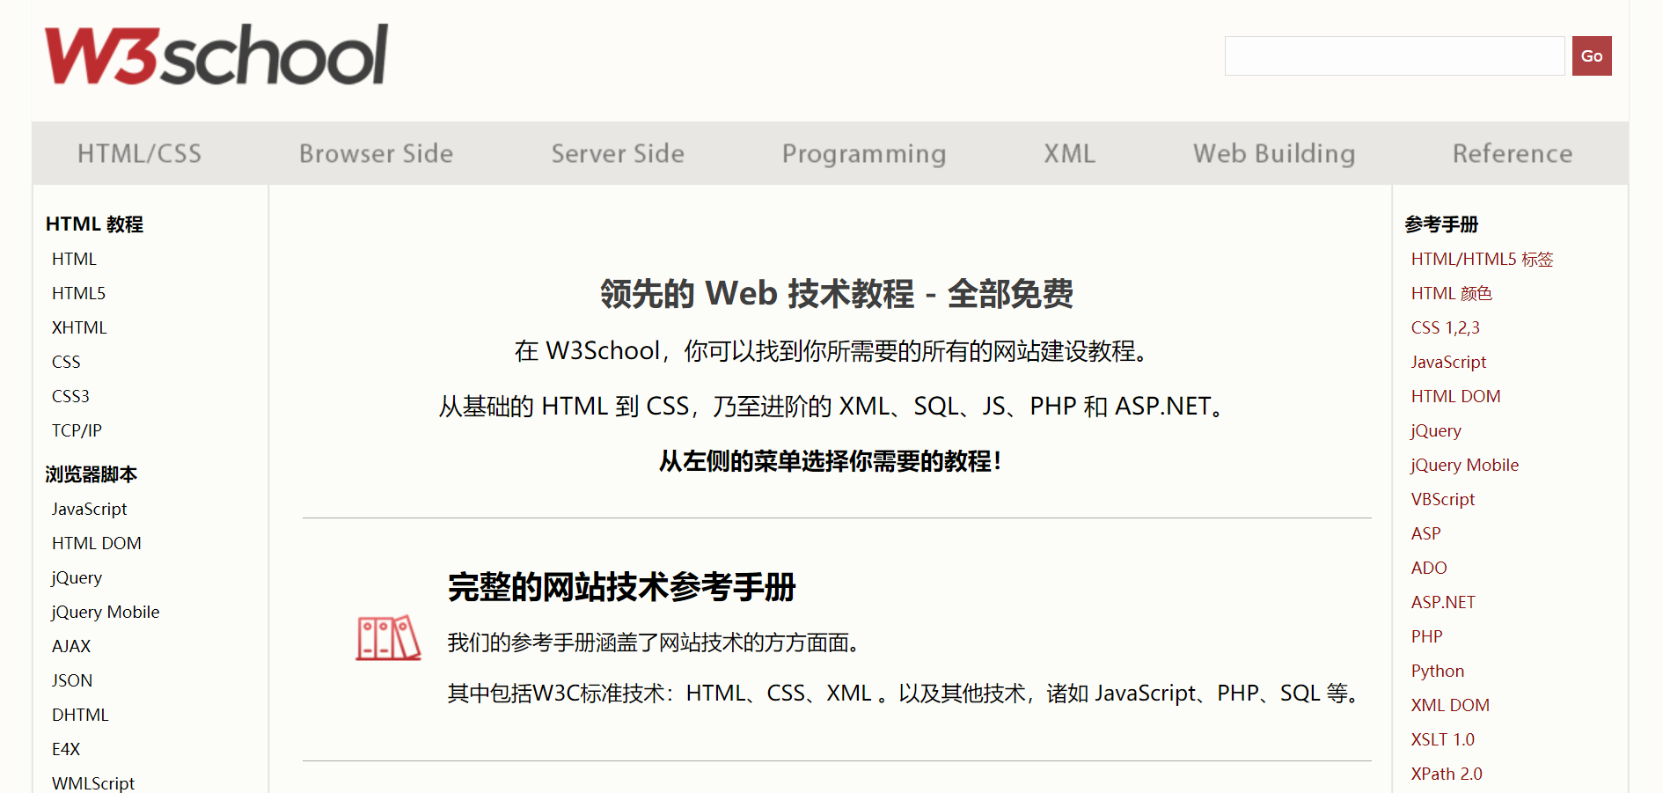Open E4X tutorial link
The width and height of the screenshot is (1663, 793).
(x=66, y=749)
